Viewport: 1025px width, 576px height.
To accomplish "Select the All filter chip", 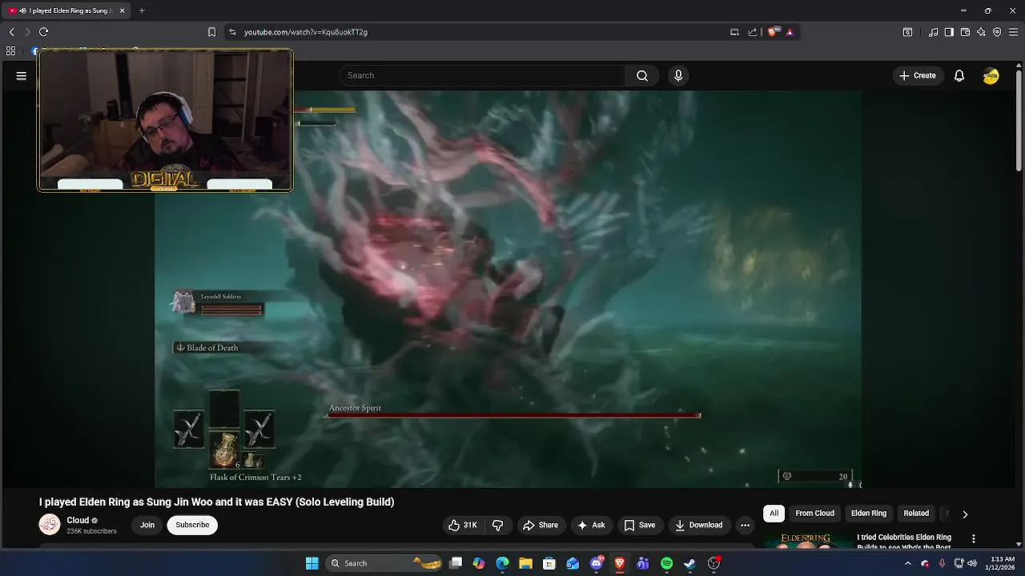I will coord(774,514).
